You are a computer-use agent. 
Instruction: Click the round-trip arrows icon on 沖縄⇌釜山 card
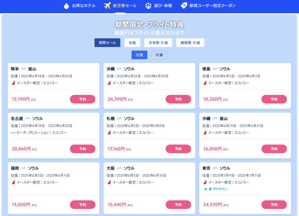click(215, 118)
